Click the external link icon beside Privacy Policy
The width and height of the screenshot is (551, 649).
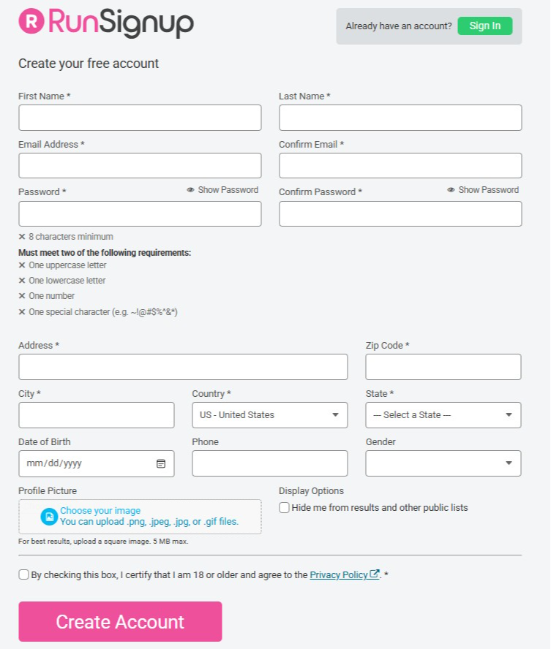(x=375, y=574)
